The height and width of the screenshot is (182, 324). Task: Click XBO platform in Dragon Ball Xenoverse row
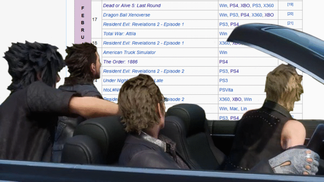(269, 15)
